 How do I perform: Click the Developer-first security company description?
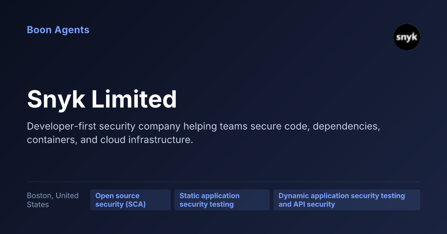[x=204, y=133]
